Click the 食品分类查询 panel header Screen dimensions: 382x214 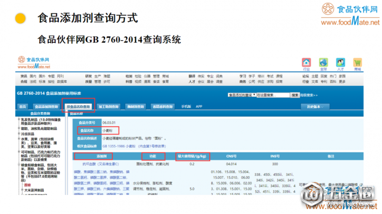(40, 113)
